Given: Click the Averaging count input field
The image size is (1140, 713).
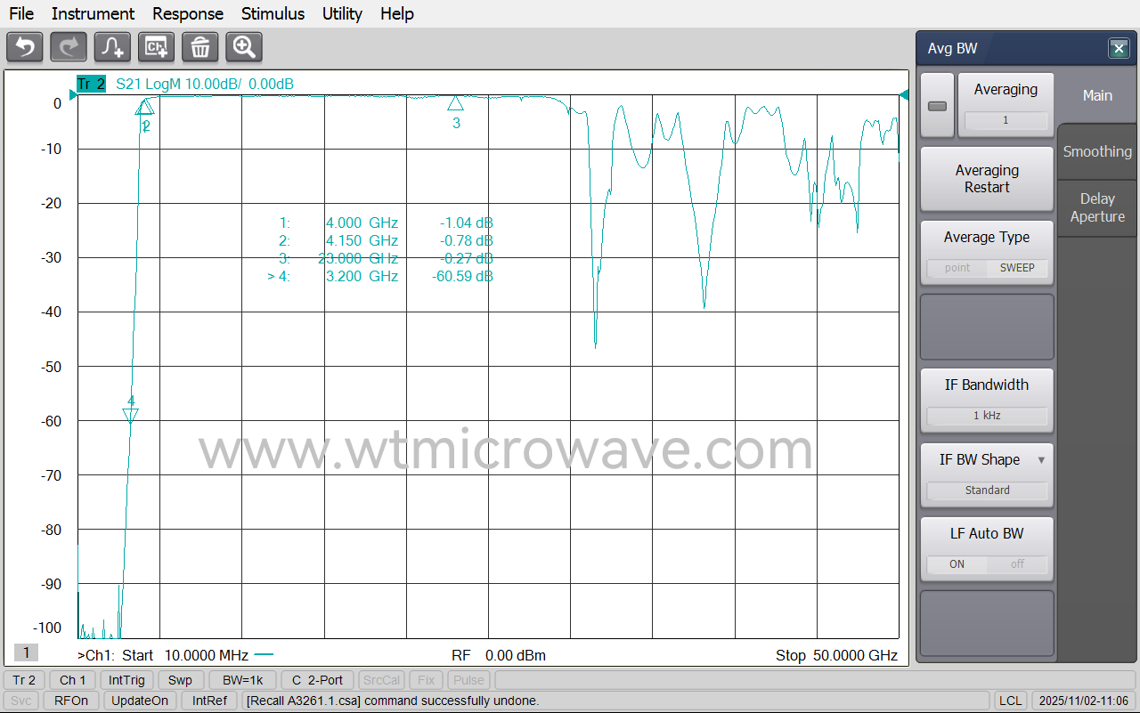Looking at the screenshot, I should tap(1006, 120).
